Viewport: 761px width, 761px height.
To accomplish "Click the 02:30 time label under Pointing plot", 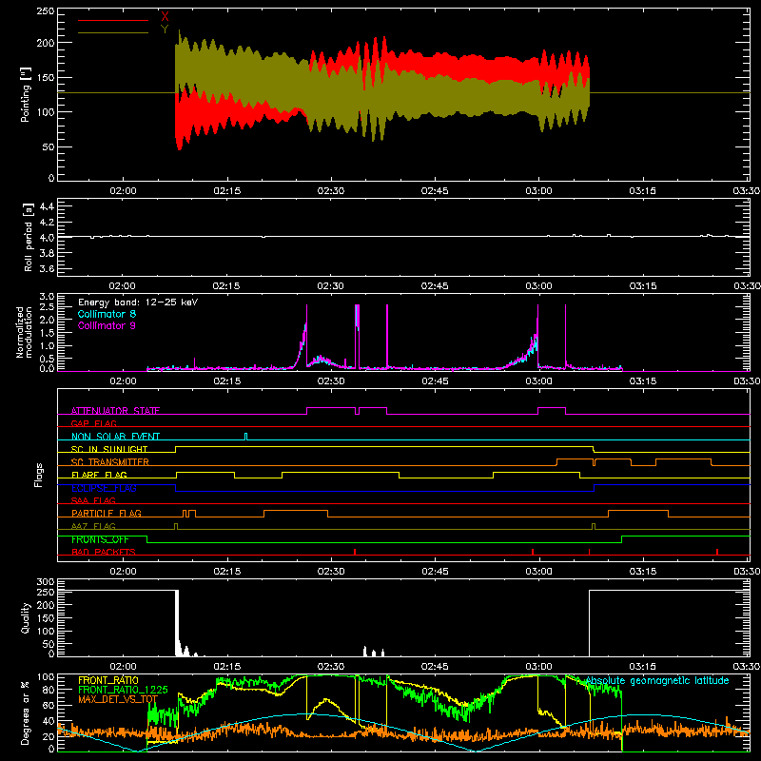I will tap(330, 191).
